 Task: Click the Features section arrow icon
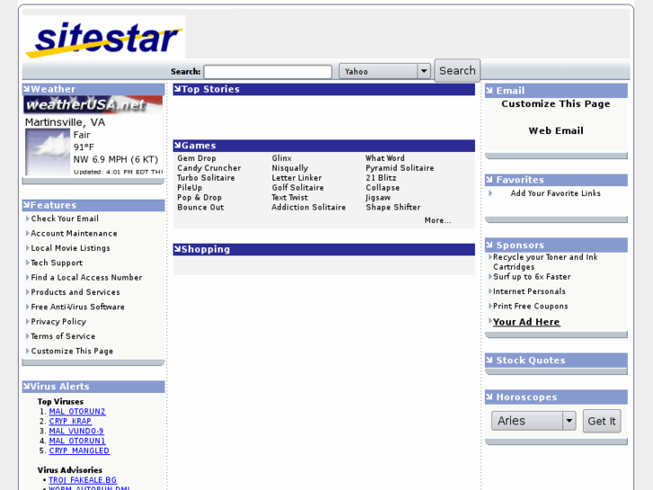tap(27, 204)
